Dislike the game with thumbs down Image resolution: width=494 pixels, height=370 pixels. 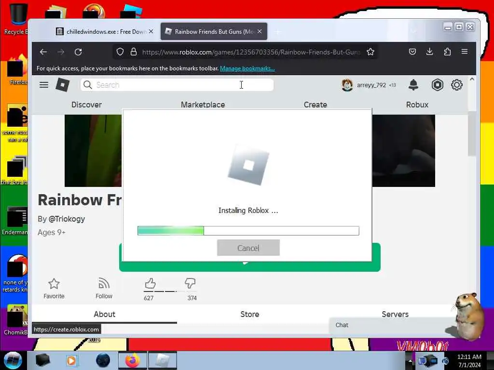coord(190,283)
